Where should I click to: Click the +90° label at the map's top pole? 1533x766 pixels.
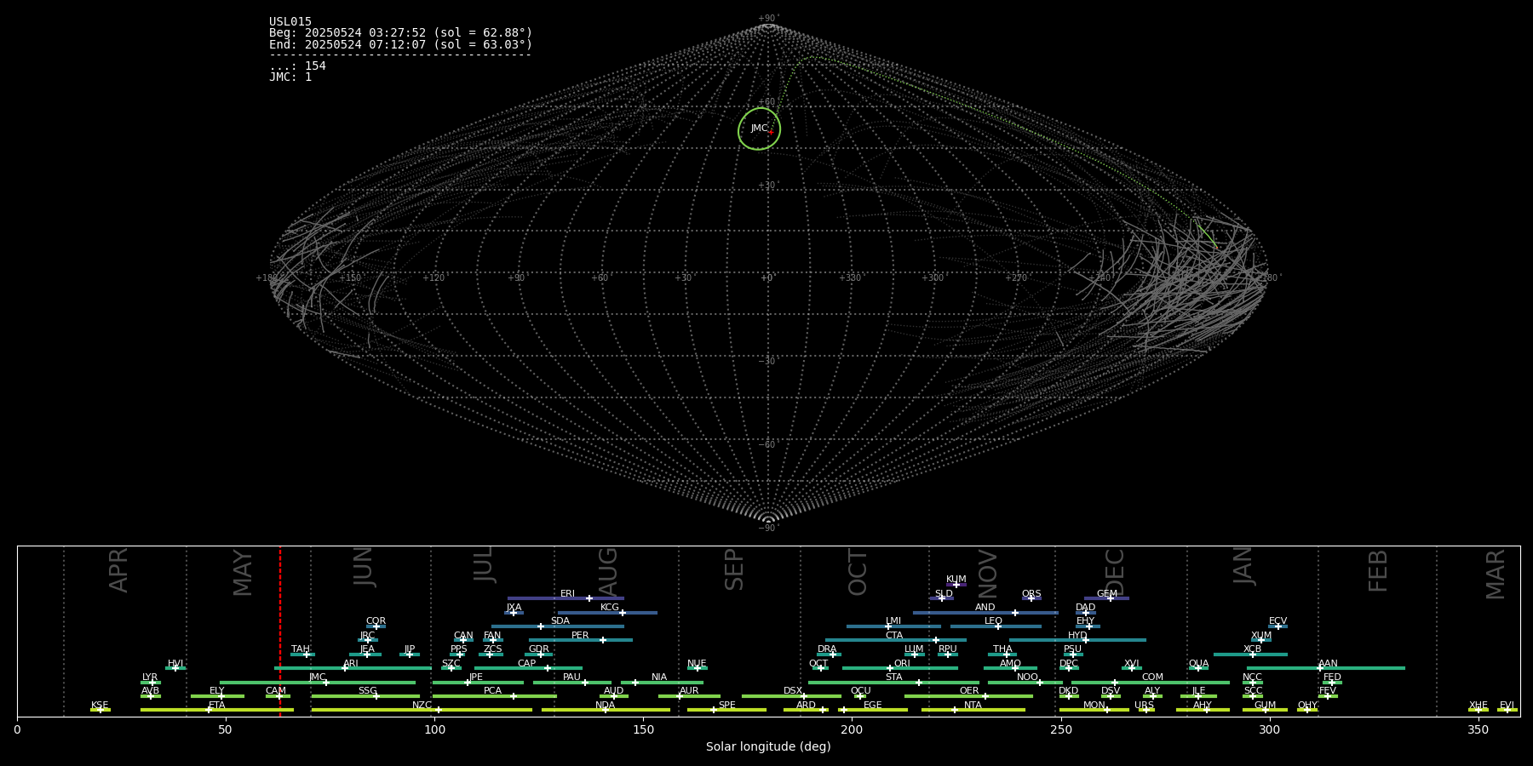[x=768, y=19]
